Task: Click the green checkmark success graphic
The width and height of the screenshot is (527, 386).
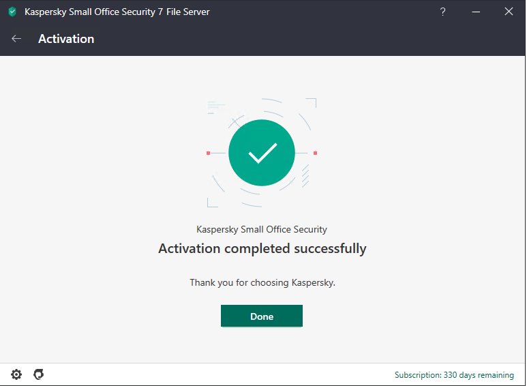Action: tap(262, 153)
